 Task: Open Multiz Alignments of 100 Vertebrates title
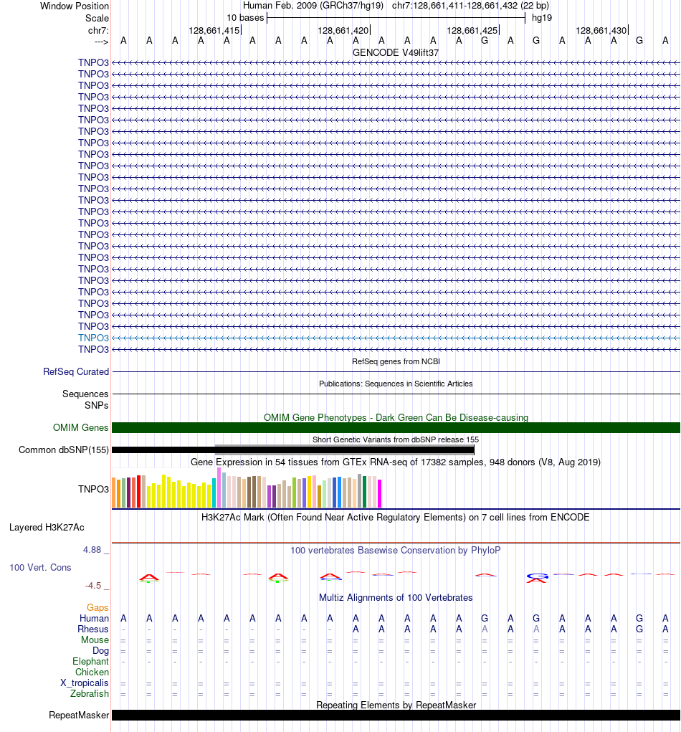pyautogui.click(x=396, y=598)
